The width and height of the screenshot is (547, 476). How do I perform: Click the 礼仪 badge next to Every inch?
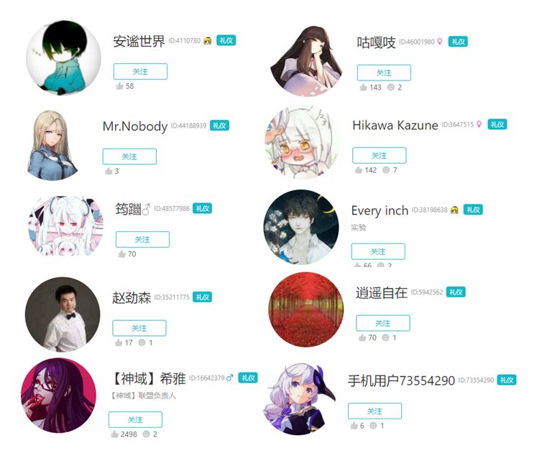pyautogui.click(x=473, y=210)
